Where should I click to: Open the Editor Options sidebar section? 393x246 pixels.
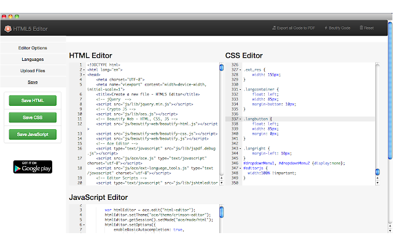click(x=33, y=48)
